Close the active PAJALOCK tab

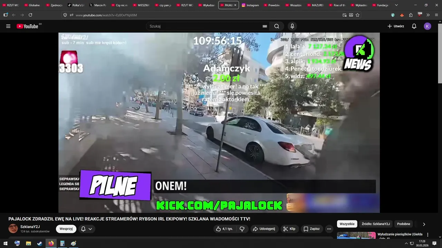coord(235,5)
